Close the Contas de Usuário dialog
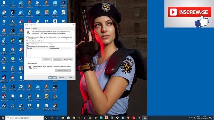 point(74,25)
